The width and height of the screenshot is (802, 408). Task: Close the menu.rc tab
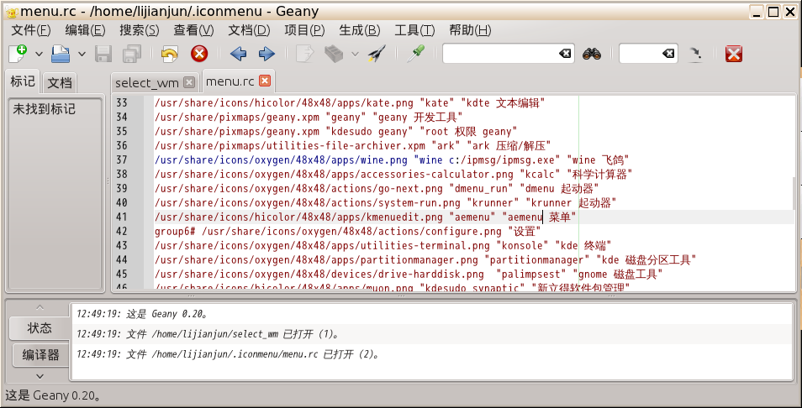[x=265, y=81]
